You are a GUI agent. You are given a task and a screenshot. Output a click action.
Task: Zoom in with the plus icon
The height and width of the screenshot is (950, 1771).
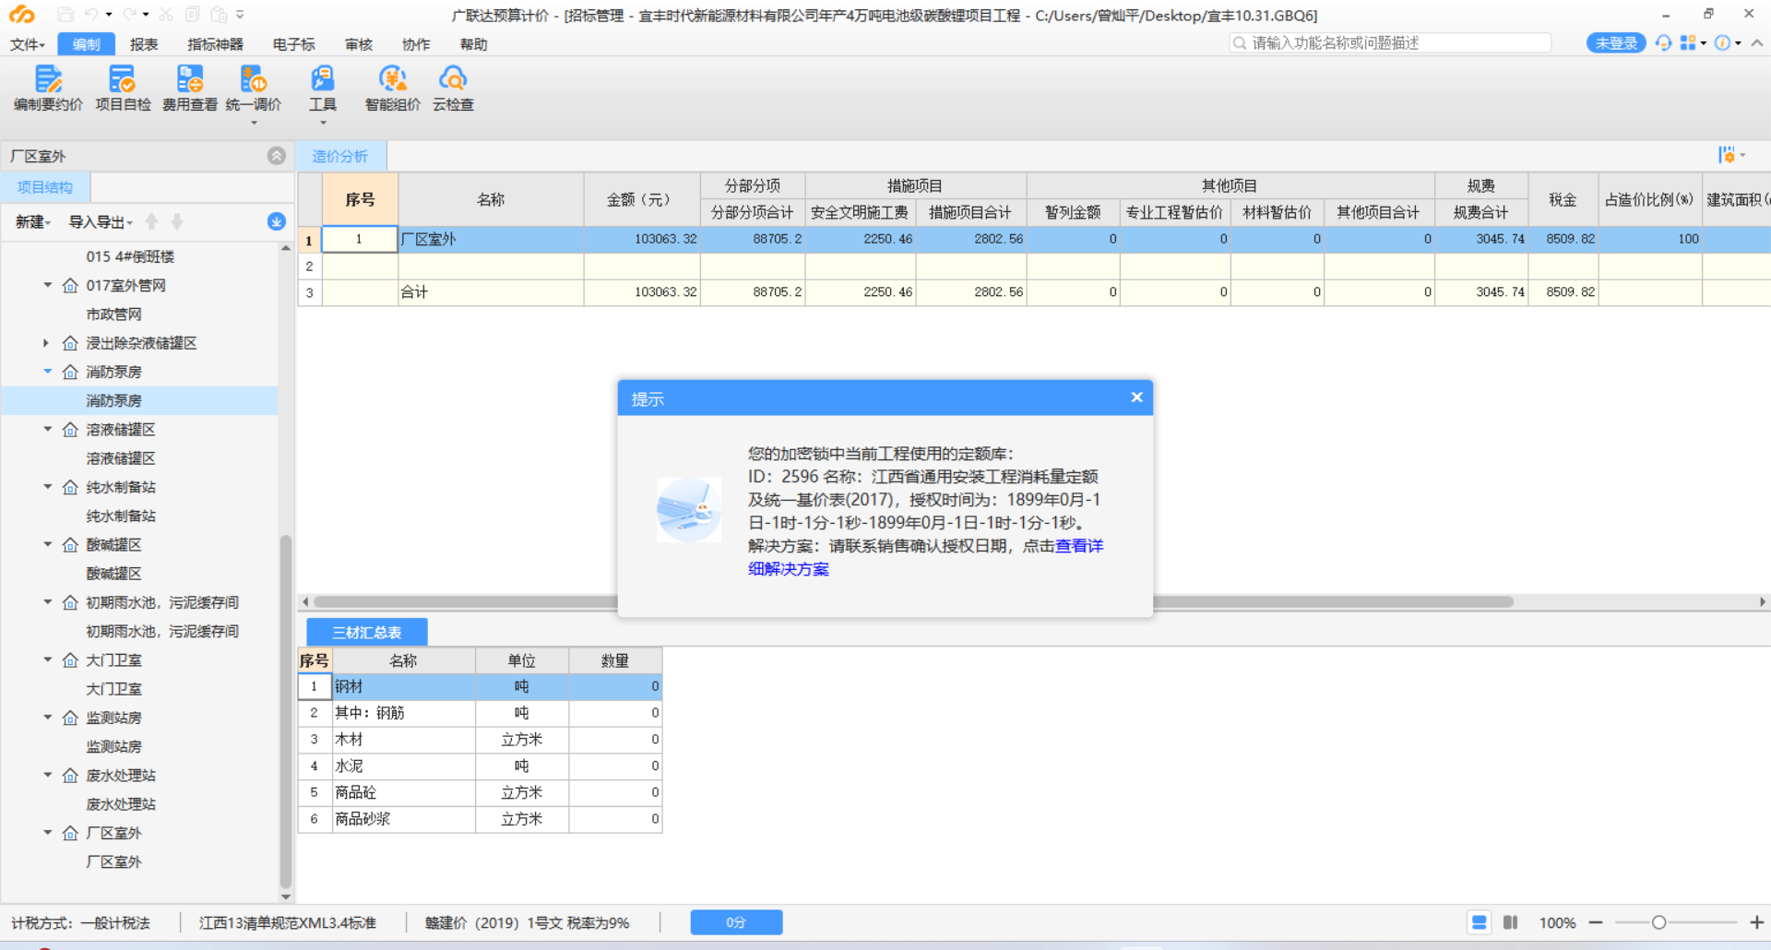coord(1757,922)
